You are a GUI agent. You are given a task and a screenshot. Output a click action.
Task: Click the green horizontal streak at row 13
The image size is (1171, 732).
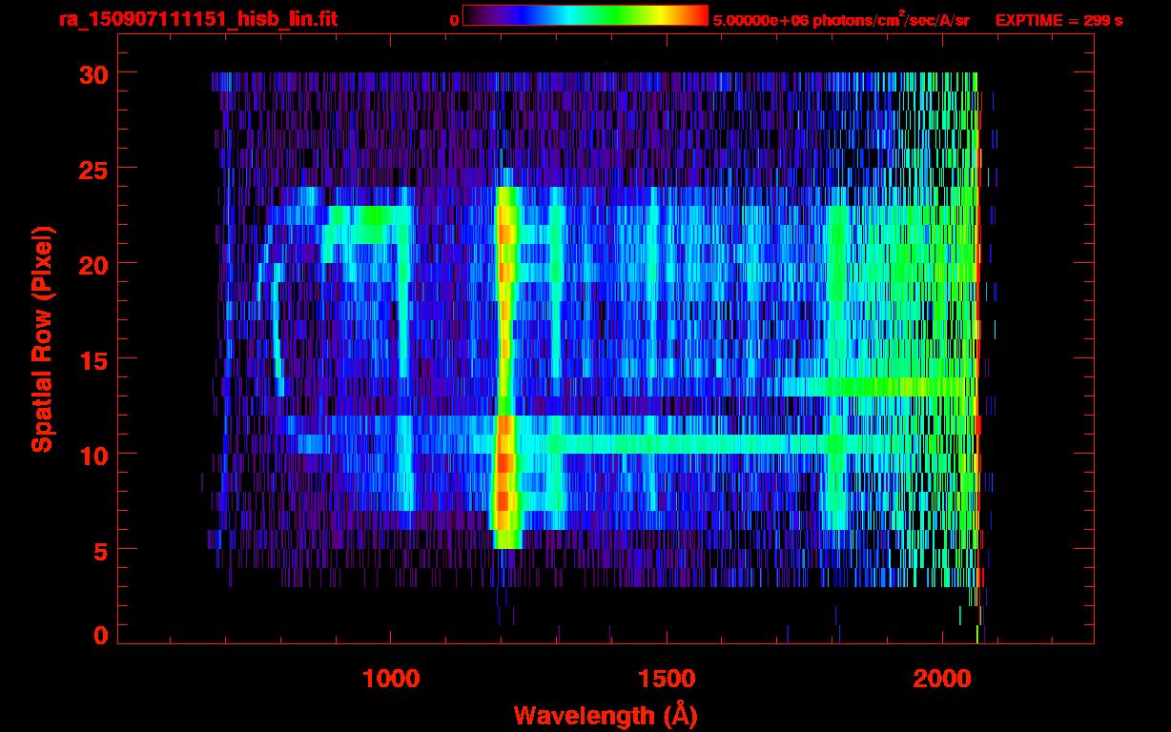(877, 387)
